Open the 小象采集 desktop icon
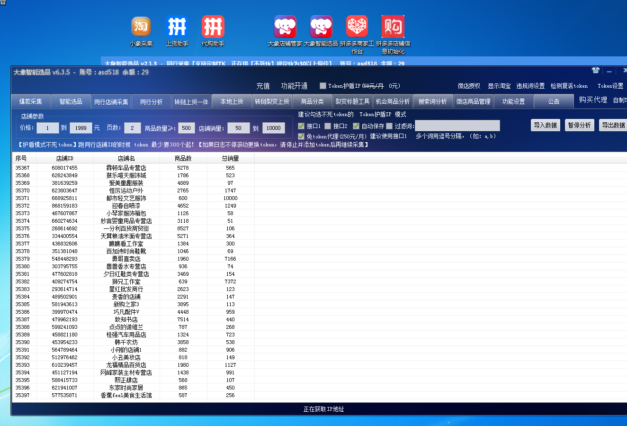 [141, 31]
